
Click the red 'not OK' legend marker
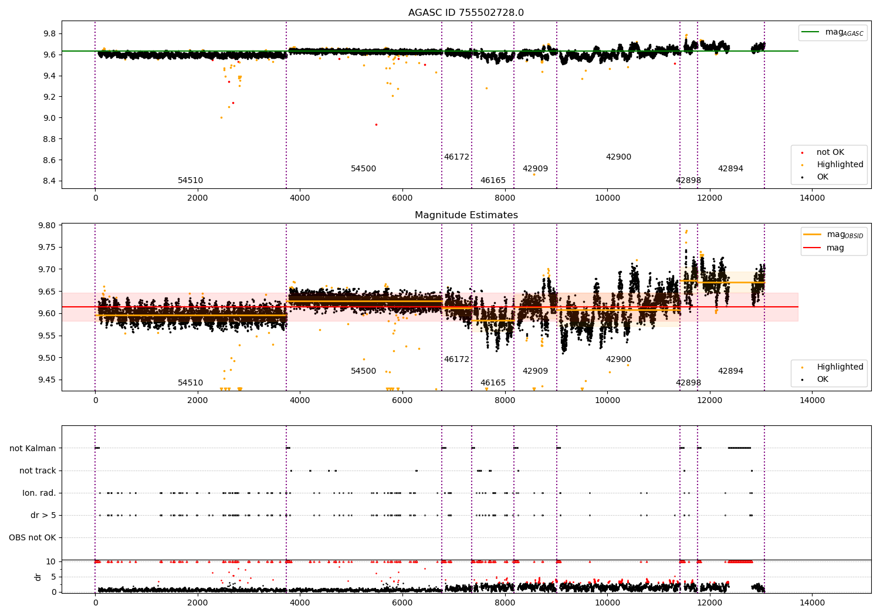pyautogui.click(x=802, y=153)
